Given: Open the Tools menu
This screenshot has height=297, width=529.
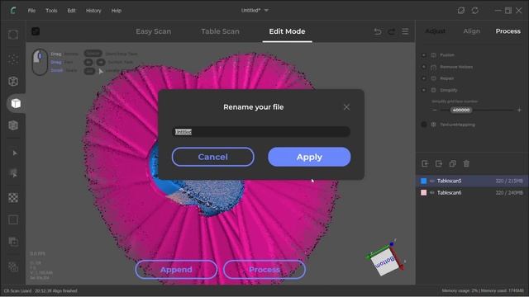Looking at the screenshot, I should coord(51,11).
